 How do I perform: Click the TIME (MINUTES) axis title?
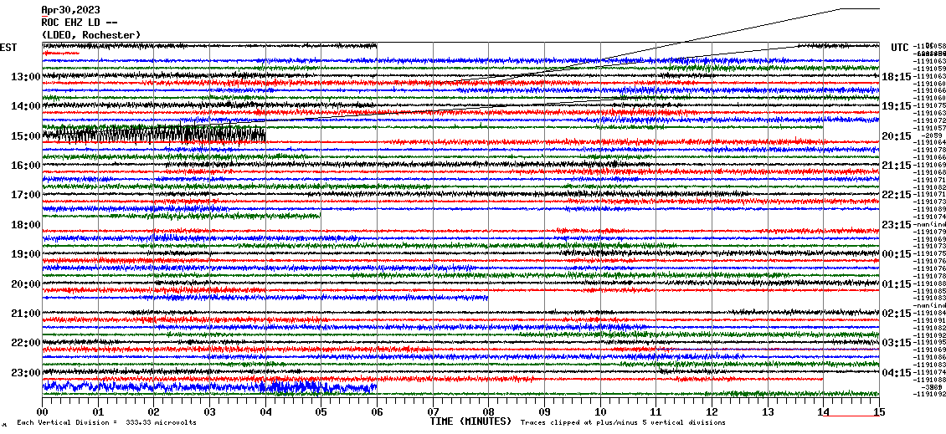(x=470, y=421)
